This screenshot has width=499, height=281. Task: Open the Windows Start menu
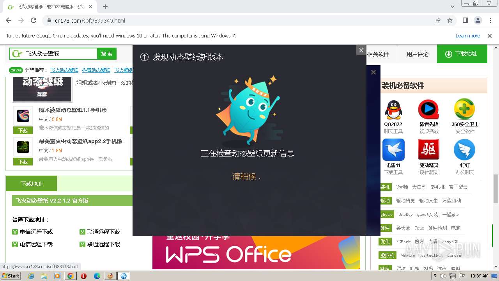[x=11, y=276]
